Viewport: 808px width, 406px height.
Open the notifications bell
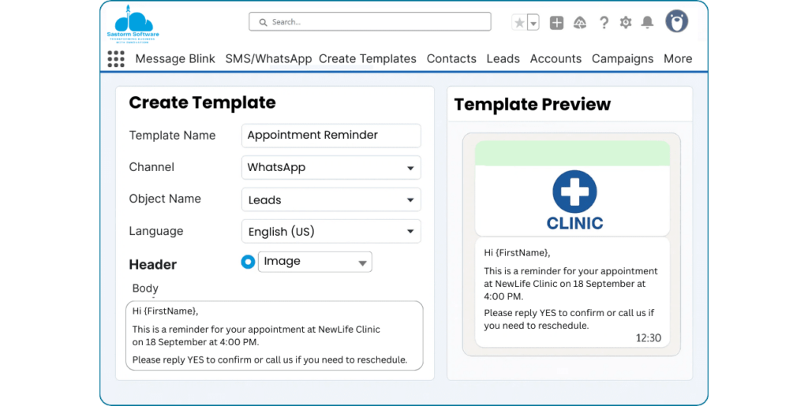(x=647, y=23)
